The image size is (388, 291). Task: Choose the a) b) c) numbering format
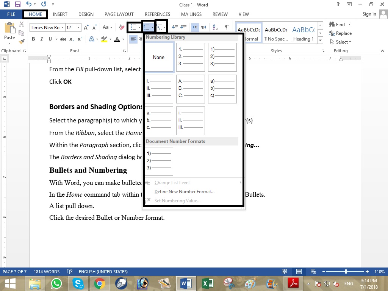click(x=222, y=89)
